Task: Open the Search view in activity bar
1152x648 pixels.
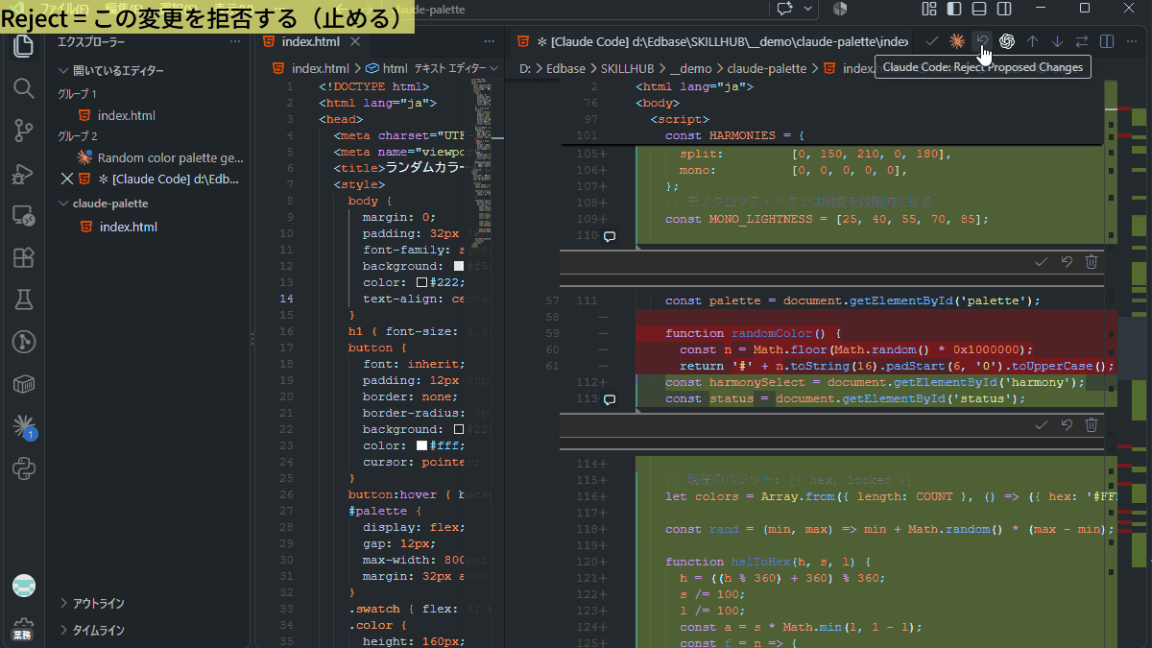Action: (x=24, y=88)
